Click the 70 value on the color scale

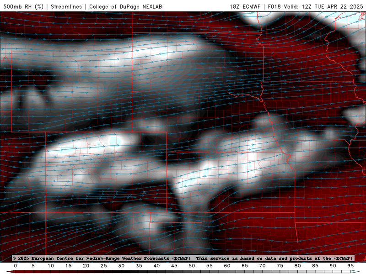(x=262, y=266)
